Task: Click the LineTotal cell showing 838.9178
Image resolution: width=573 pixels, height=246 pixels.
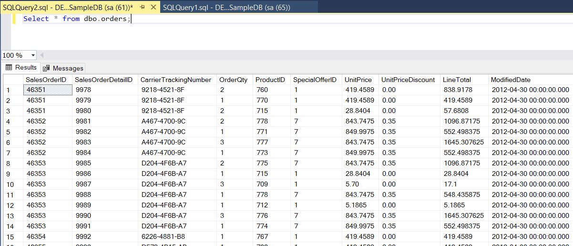Action: point(458,90)
